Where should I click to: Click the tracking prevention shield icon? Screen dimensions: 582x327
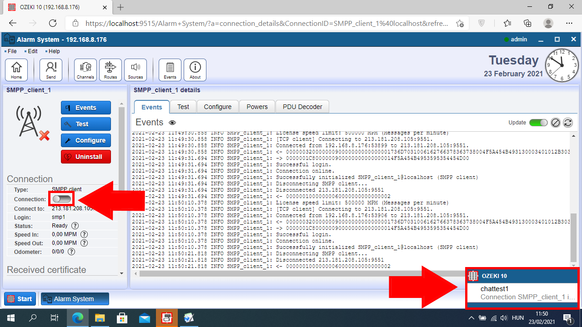(x=482, y=23)
